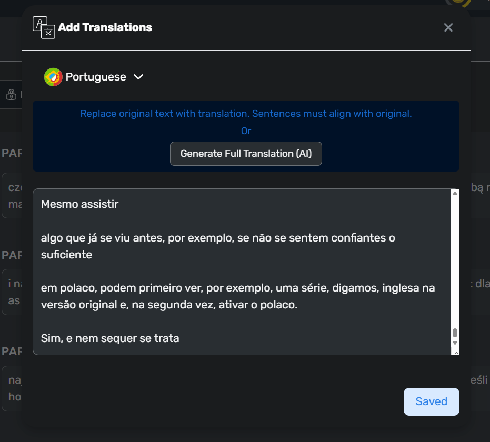Click the Saved button

click(431, 401)
